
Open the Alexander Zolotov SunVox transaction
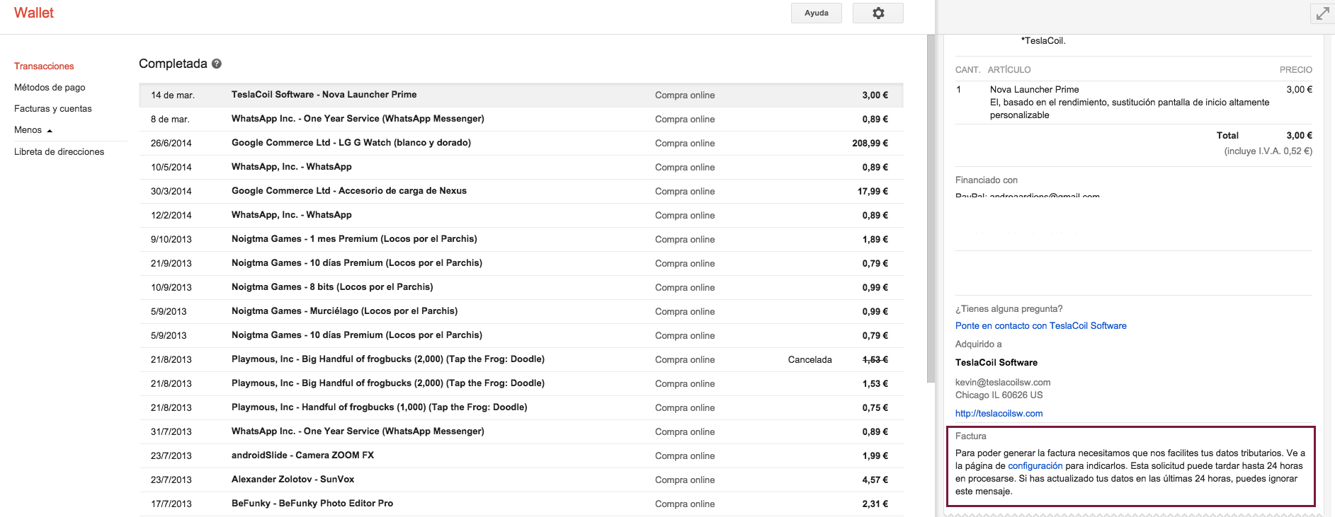click(x=521, y=480)
